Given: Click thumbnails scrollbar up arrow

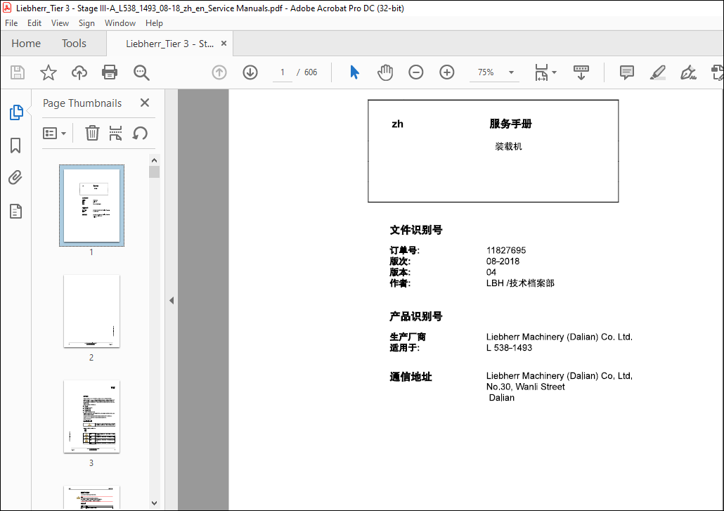Looking at the screenshot, I should (x=154, y=160).
